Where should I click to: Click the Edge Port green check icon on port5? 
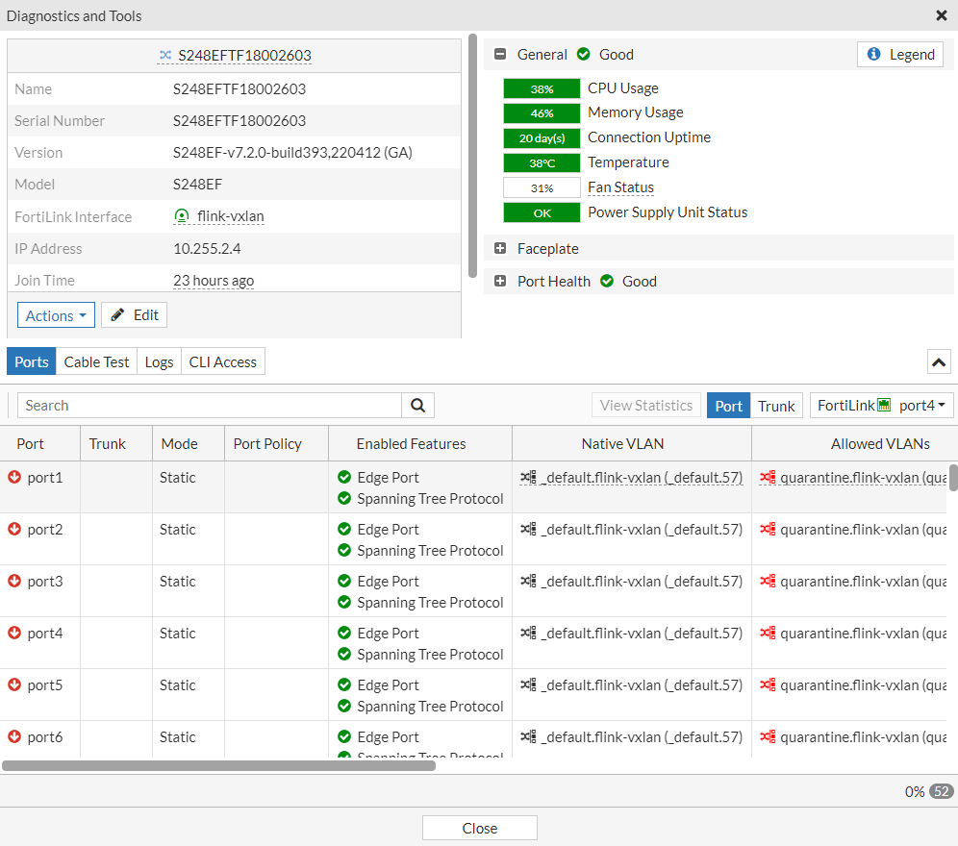coord(345,684)
